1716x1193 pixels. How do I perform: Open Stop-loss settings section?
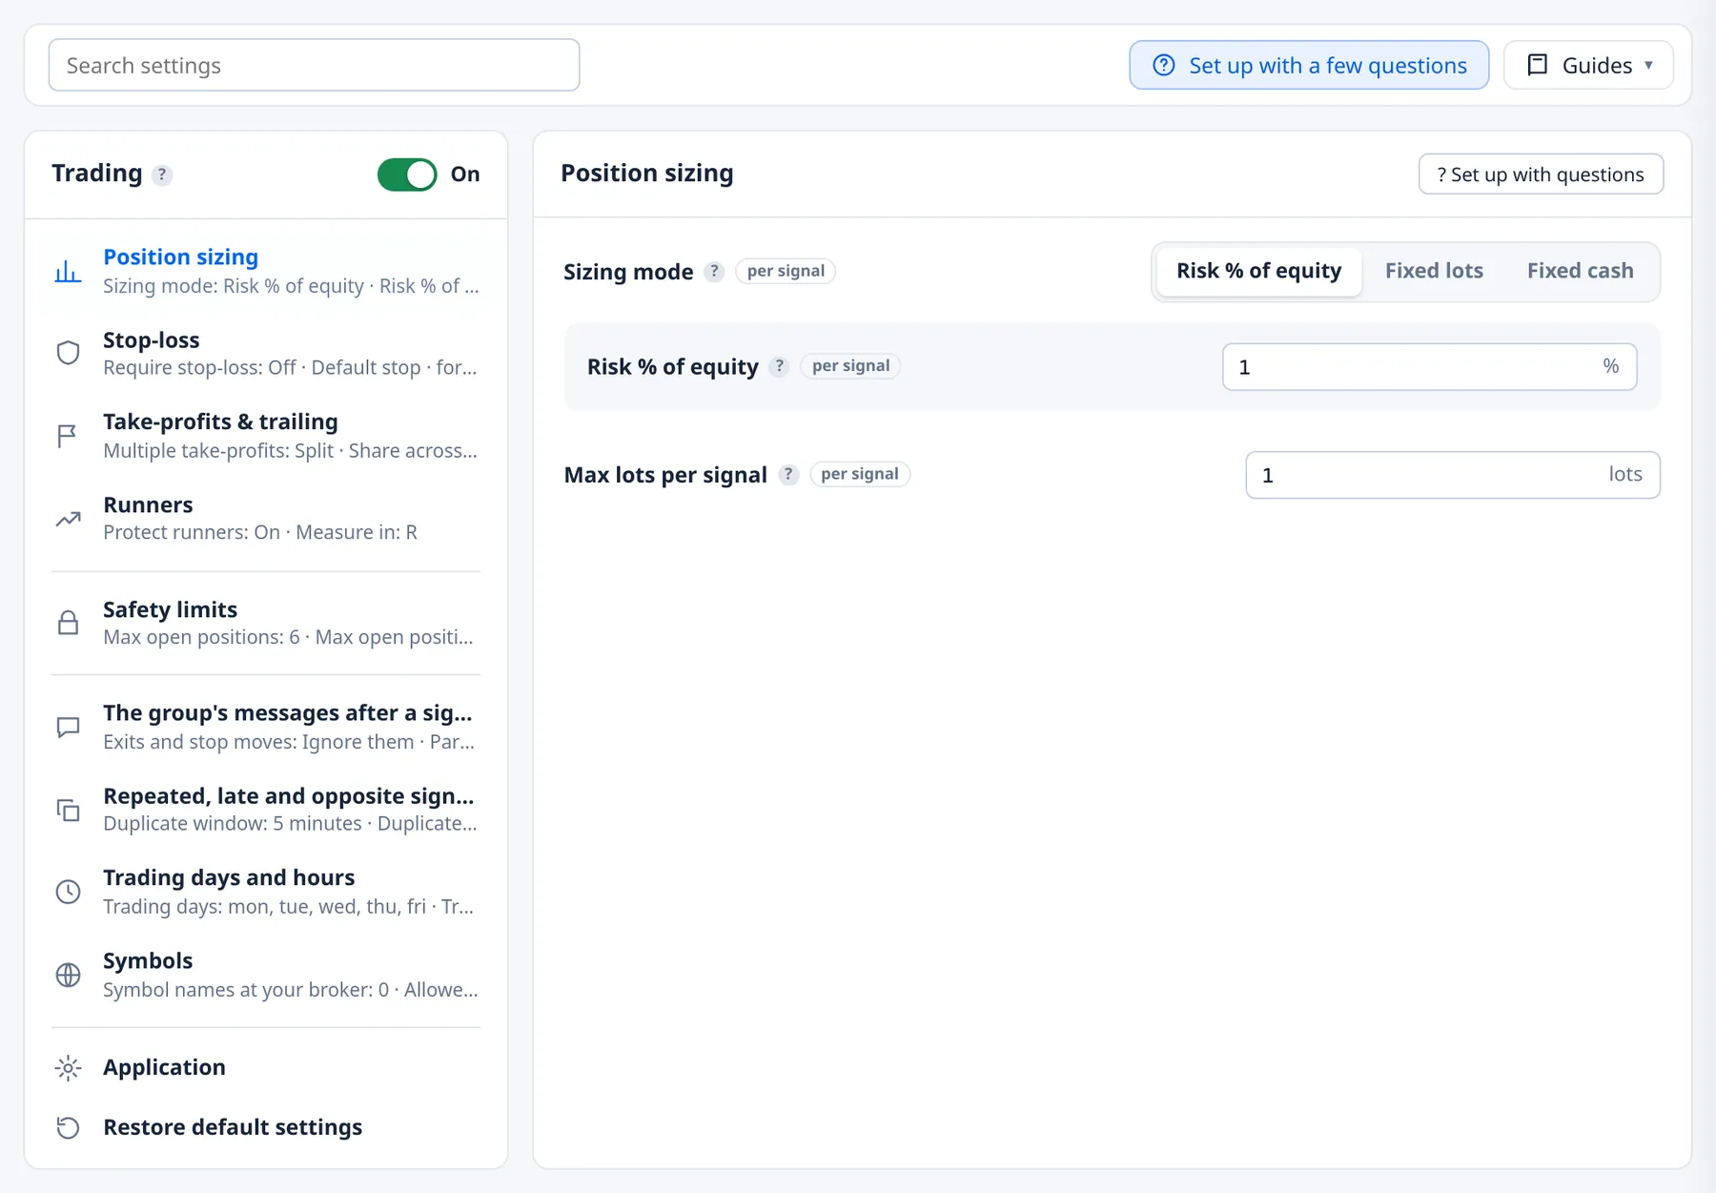coord(266,354)
